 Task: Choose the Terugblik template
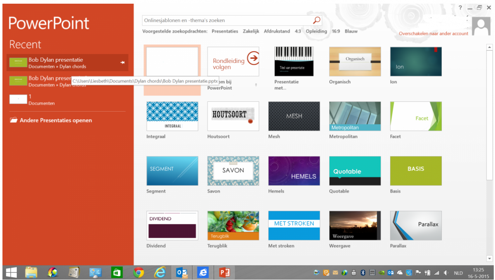(233, 226)
